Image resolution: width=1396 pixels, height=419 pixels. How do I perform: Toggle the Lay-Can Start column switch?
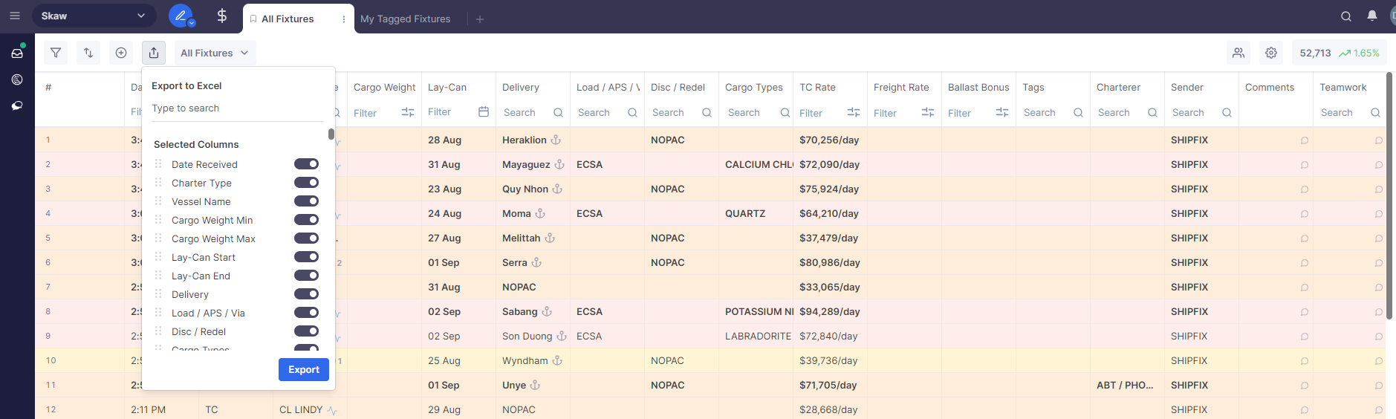[306, 257]
